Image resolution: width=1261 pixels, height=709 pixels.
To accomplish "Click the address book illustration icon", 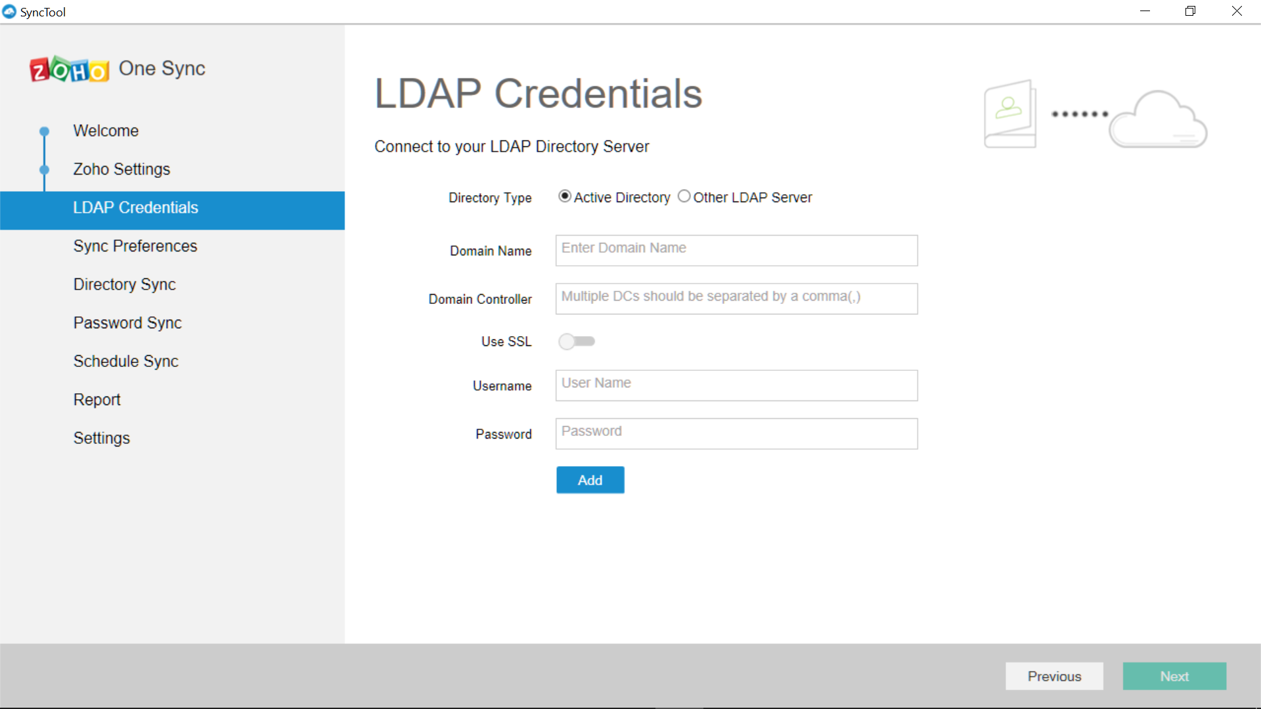I will pyautogui.click(x=1009, y=113).
